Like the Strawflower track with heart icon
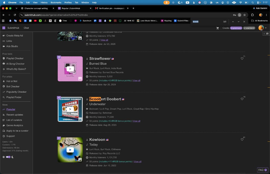The height and width of the screenshot is (174, 270). (242, 58)
